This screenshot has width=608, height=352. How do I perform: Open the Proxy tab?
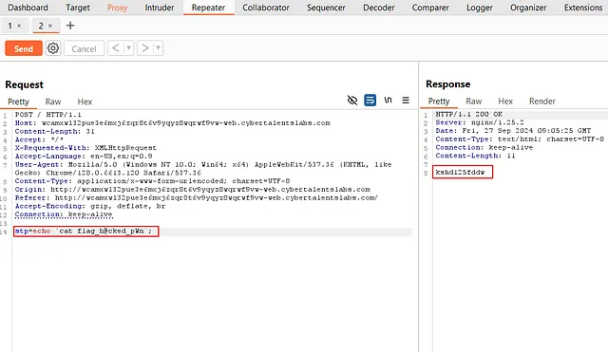tap(117, 8)
